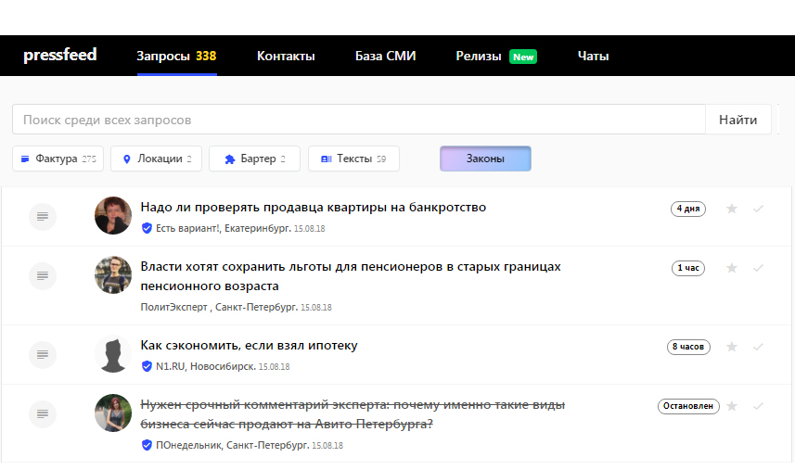This screenshot has height=470, width=795.
Task: Toggle the checkmark on the mortgage savings request
Action: 758,347
